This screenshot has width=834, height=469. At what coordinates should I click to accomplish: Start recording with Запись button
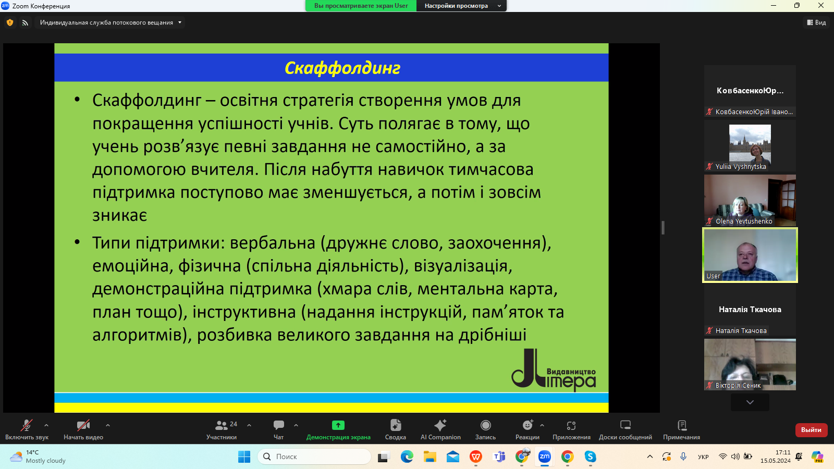(x=485, y=429)
